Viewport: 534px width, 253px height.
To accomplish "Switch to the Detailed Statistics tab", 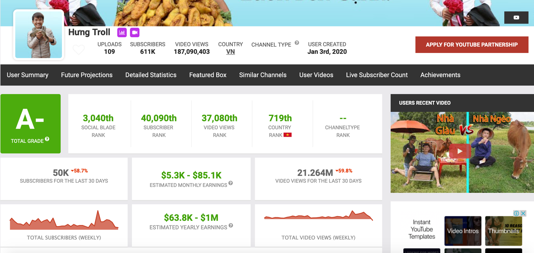I will [151, 75].
